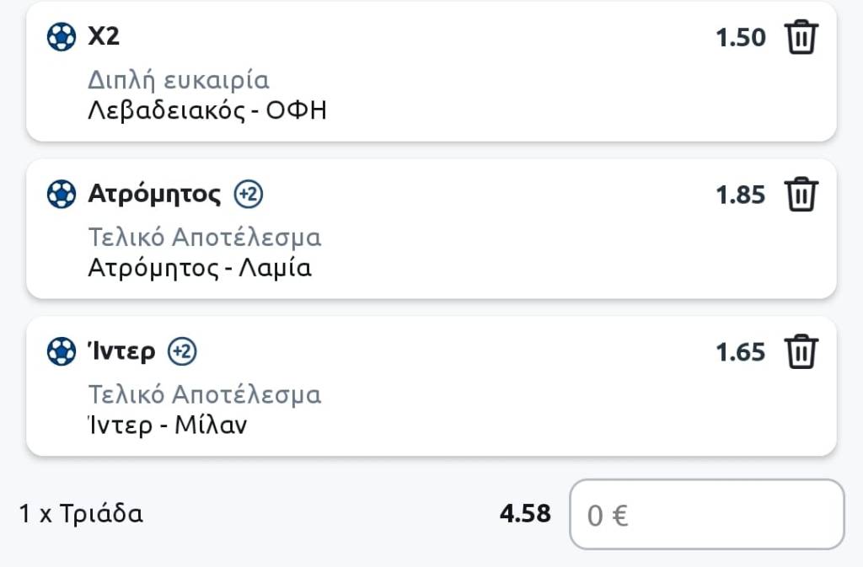863x567 pixels.
Task: Tap the 1.50 odds value
Action: click(740, 38)
